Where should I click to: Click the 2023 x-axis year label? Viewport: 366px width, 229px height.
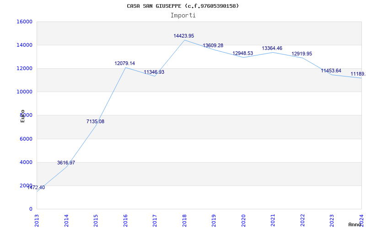pos(332,221)
